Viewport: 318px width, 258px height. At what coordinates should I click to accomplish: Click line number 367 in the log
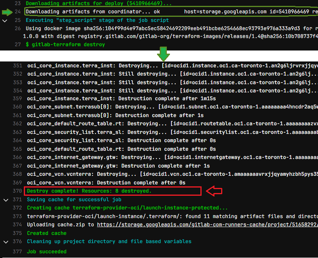pos(18,166)
